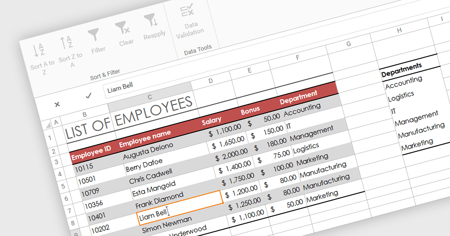Cancel the edit with the X icon
The width and height of the screenshot is (450, 236).
click(x=57, y=105)
